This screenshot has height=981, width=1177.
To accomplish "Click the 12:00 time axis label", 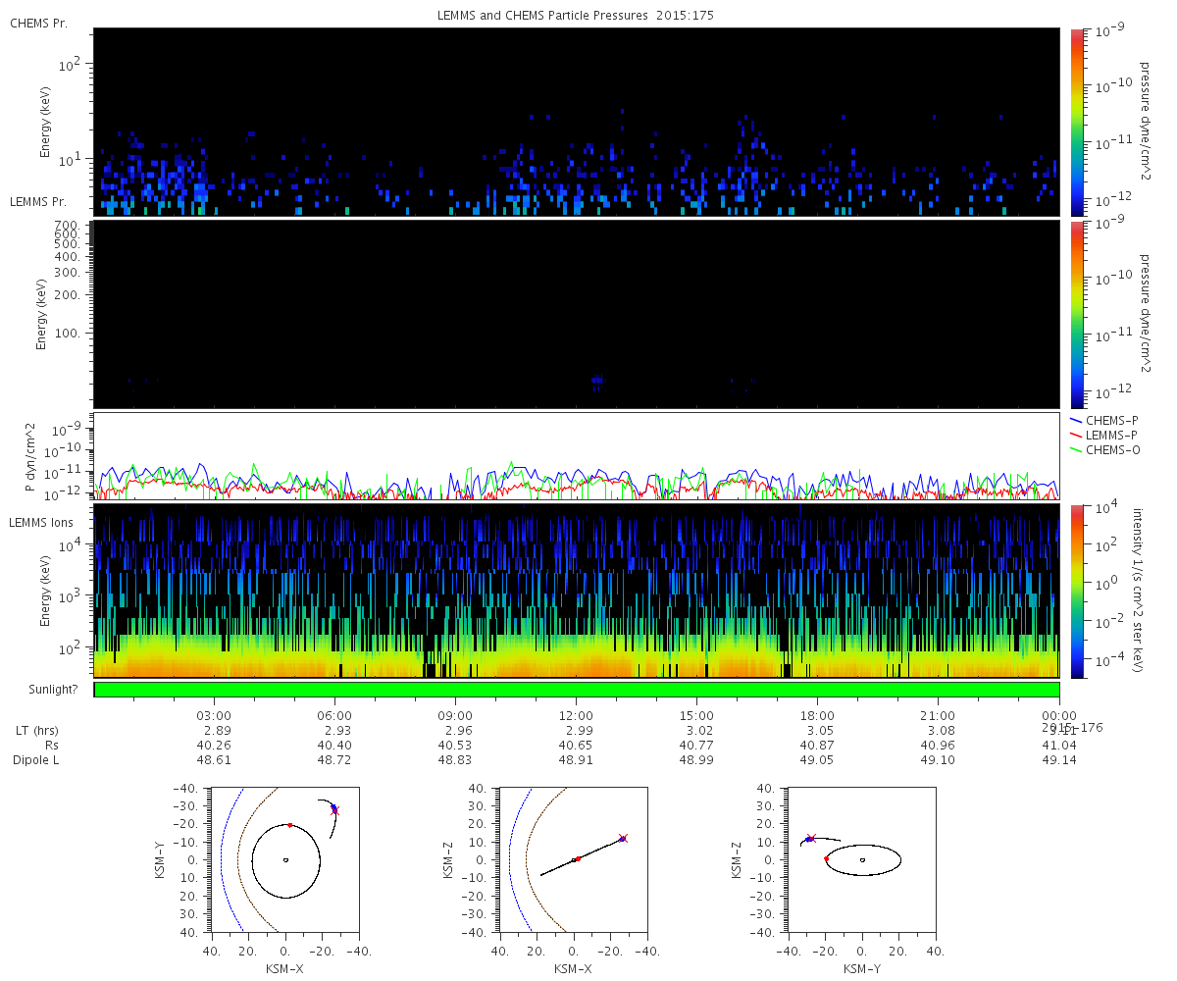I will coord(576,716).
